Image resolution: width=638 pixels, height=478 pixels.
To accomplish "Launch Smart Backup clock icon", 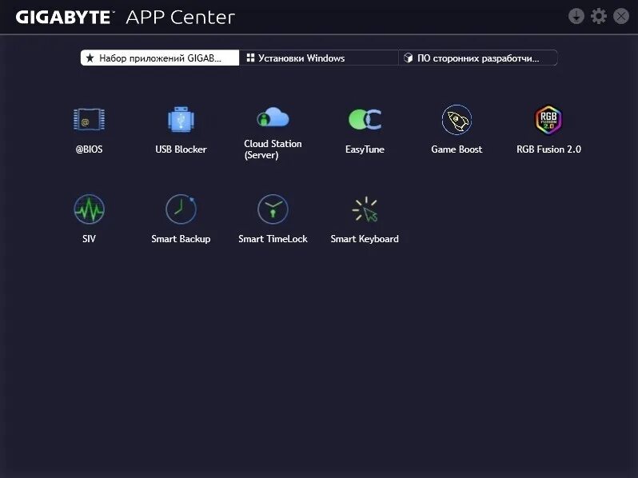I will tap(181, 209).
